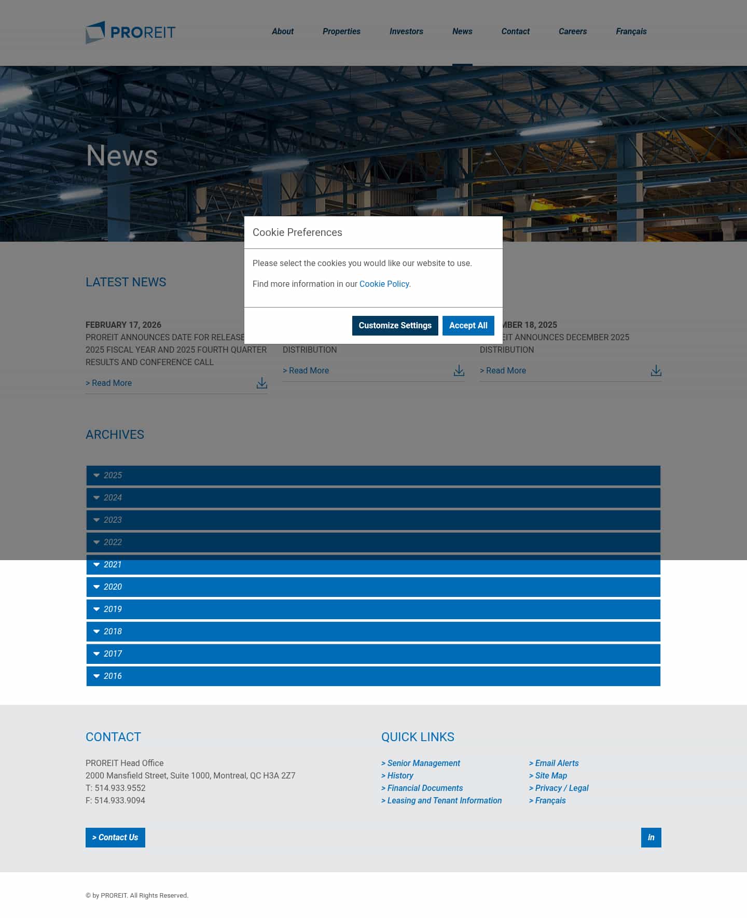This screenshot has height=918, width=747.
Task: Open the Senior Management quick link
Action: pos(421,763)
